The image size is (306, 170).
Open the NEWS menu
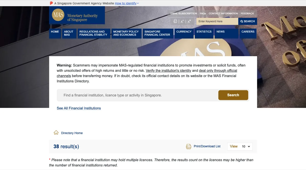[226, 33]
